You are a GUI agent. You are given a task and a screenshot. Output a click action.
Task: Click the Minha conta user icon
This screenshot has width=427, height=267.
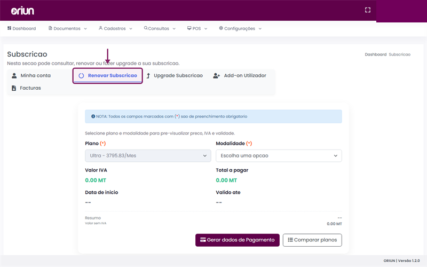[x=14, y=76]
